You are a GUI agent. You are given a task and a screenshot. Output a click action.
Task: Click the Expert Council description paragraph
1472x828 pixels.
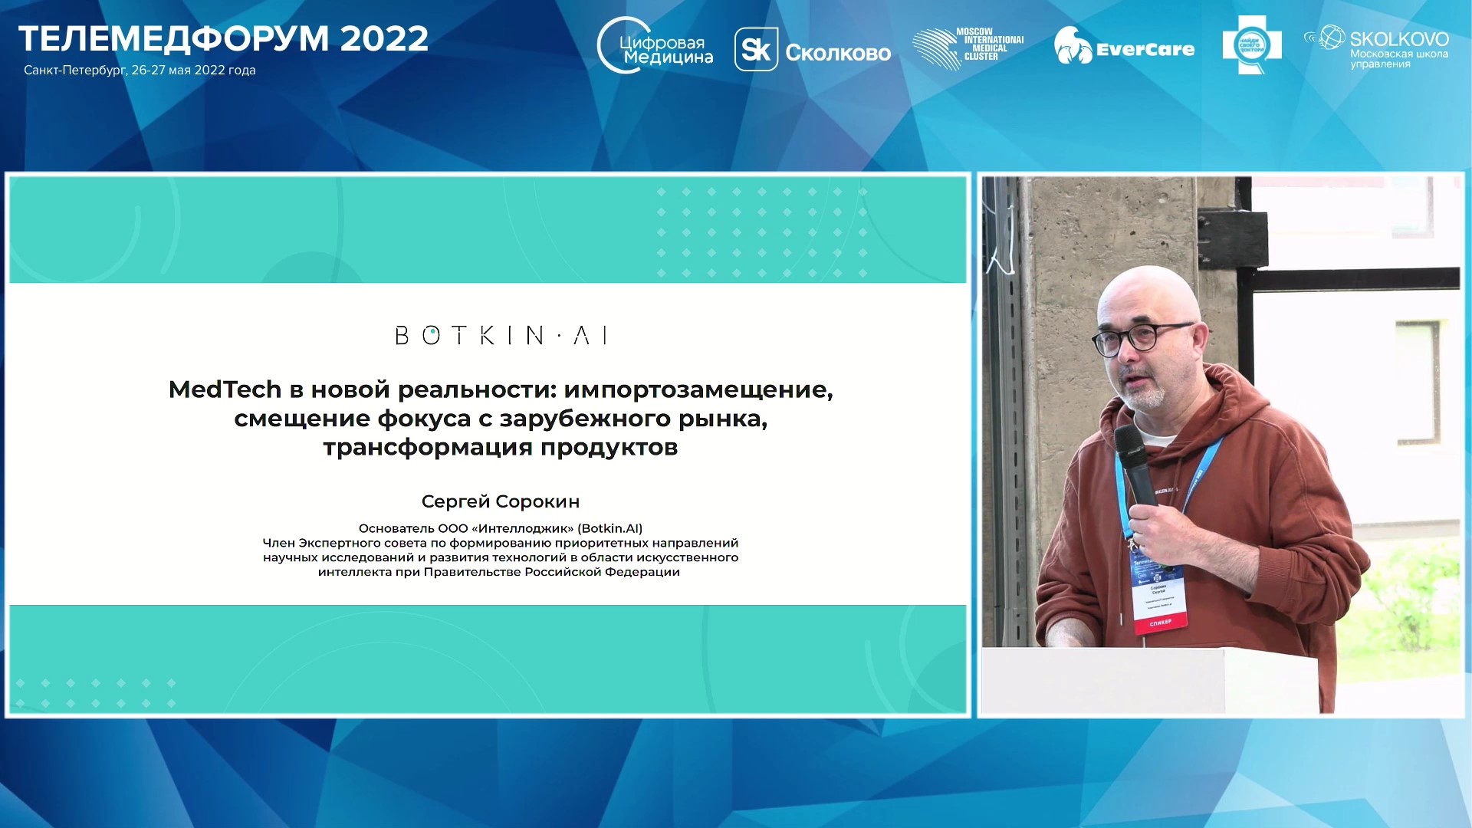click(501, 557)
